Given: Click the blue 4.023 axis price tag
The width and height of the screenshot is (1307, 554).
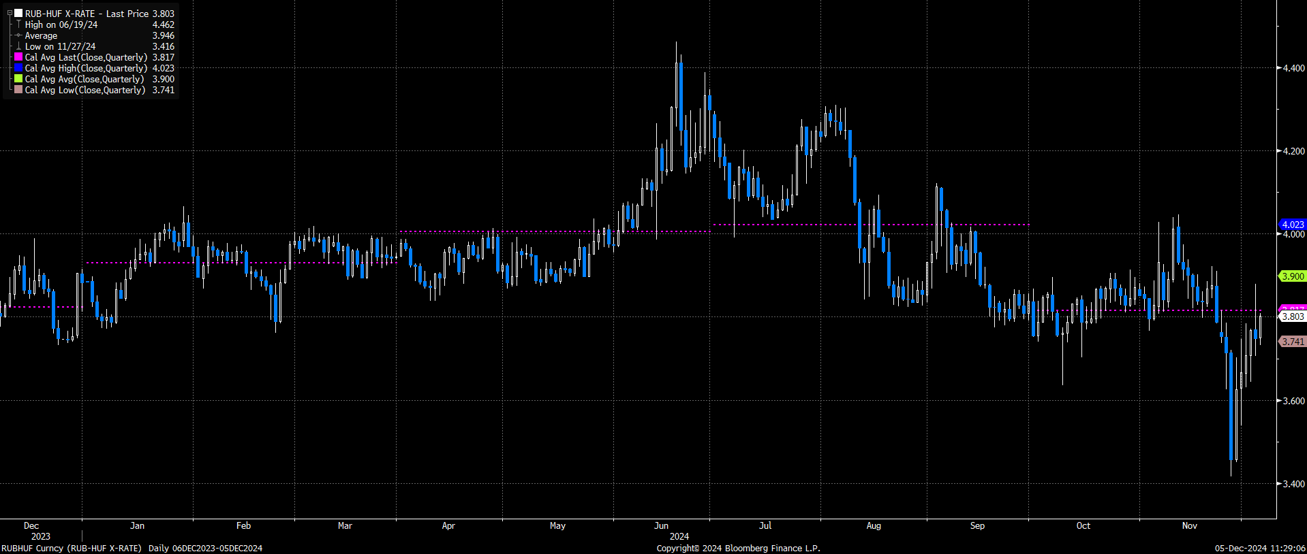Looking at the screenshot, I should tap(1293, 225).
